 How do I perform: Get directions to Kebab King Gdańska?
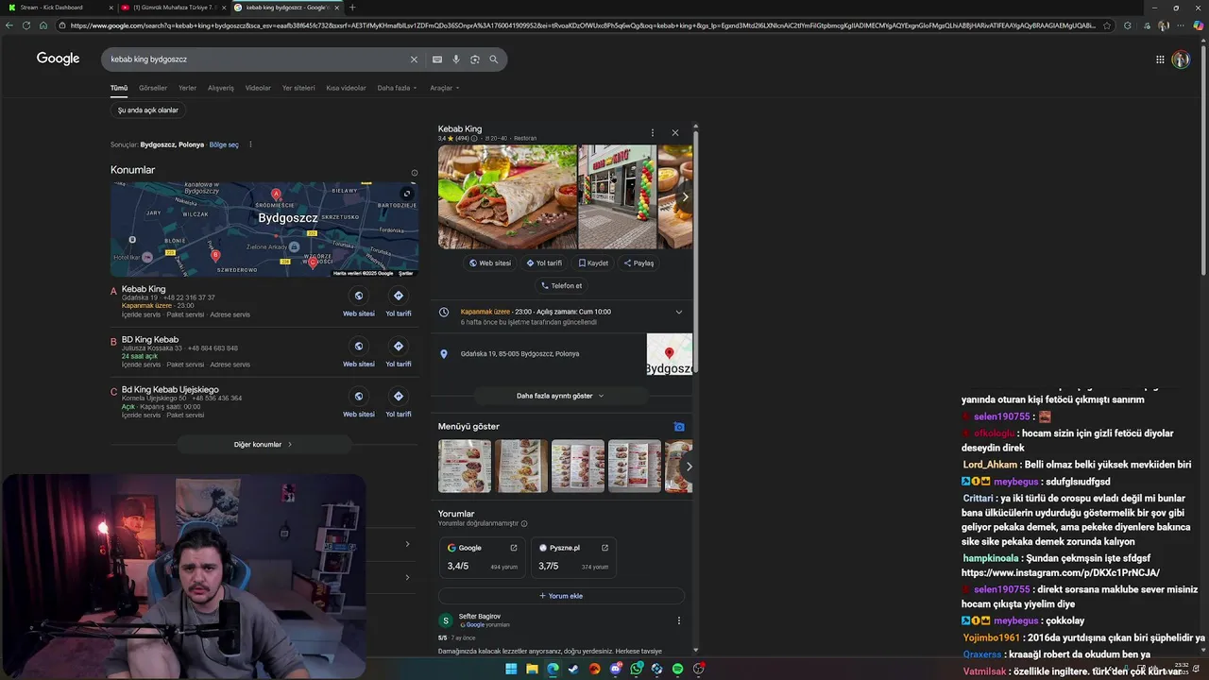(x=398, y=296)
